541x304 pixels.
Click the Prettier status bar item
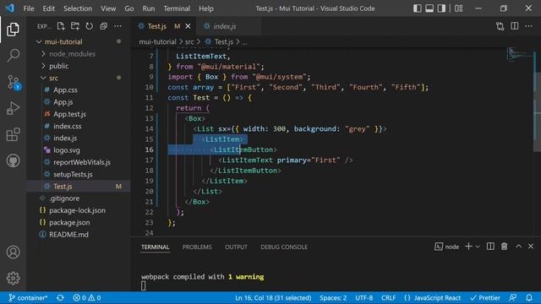(x=485, y=298)
